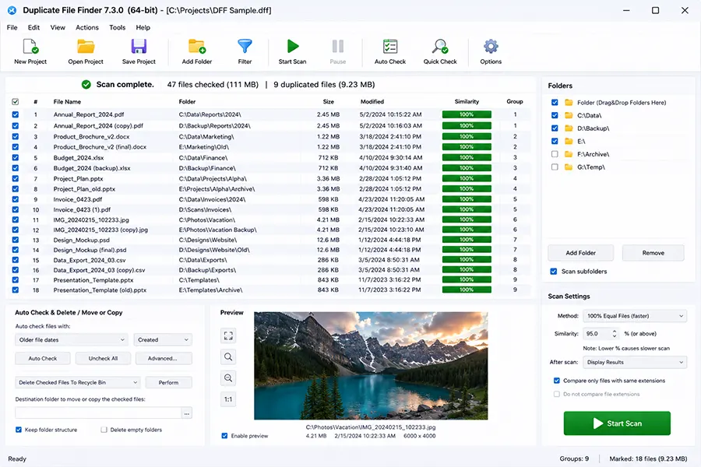
Task: Check the F:\Archive\ folder checkbox
Action: (x=555, y=154)
